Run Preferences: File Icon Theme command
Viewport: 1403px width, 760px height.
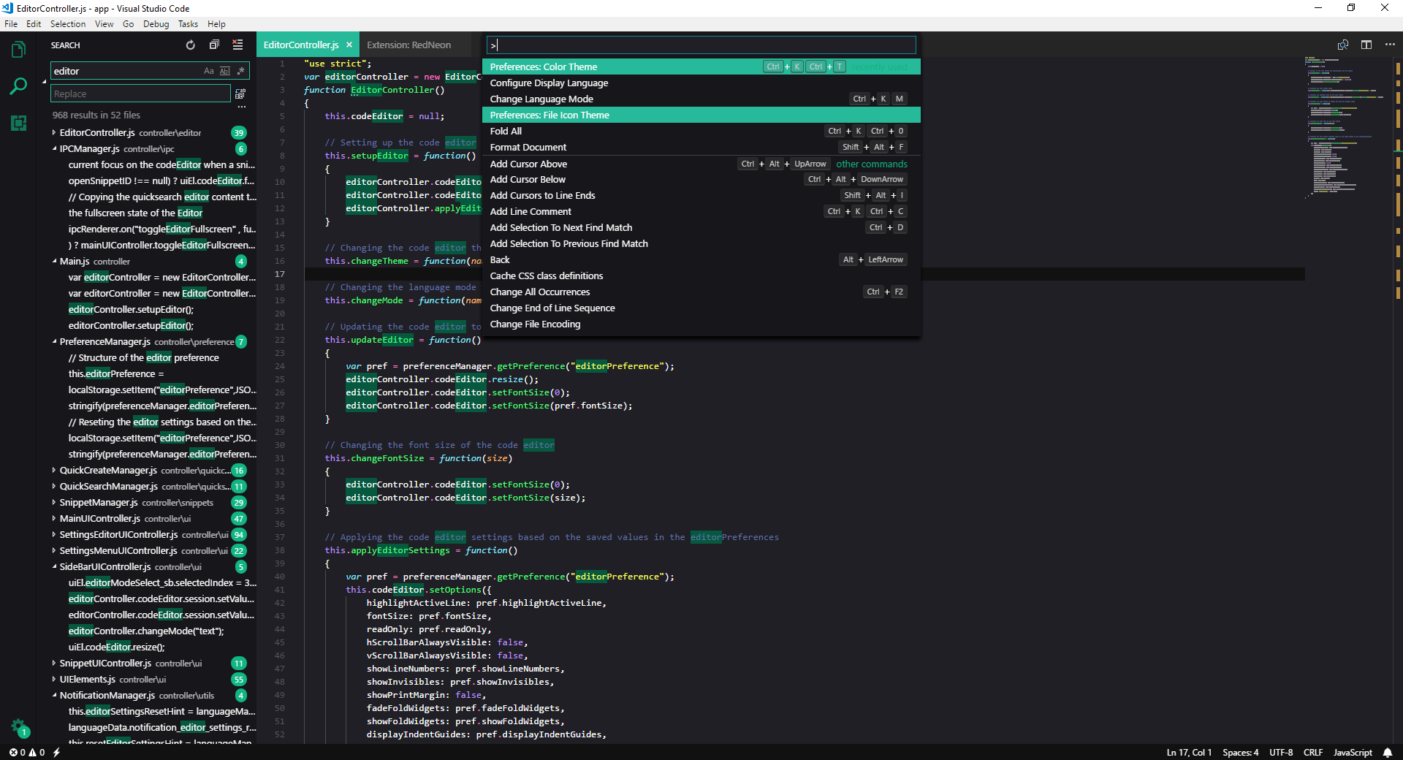tap(701, 115)
